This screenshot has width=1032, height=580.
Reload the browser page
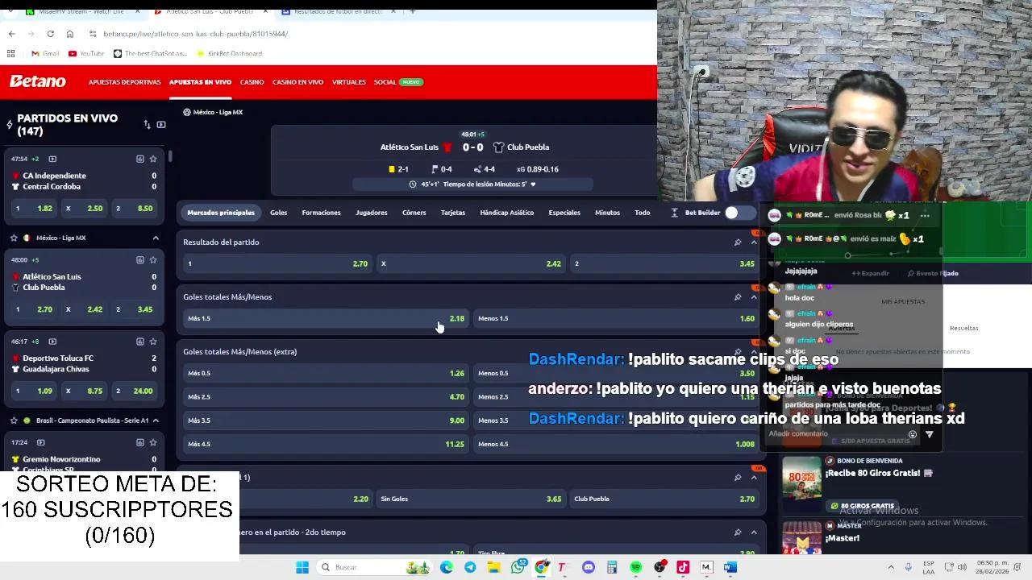tap(50, 34)
